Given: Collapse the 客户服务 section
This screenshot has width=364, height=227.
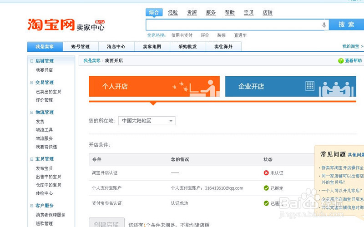Looking at the screenshot, I should click(31, 206).
